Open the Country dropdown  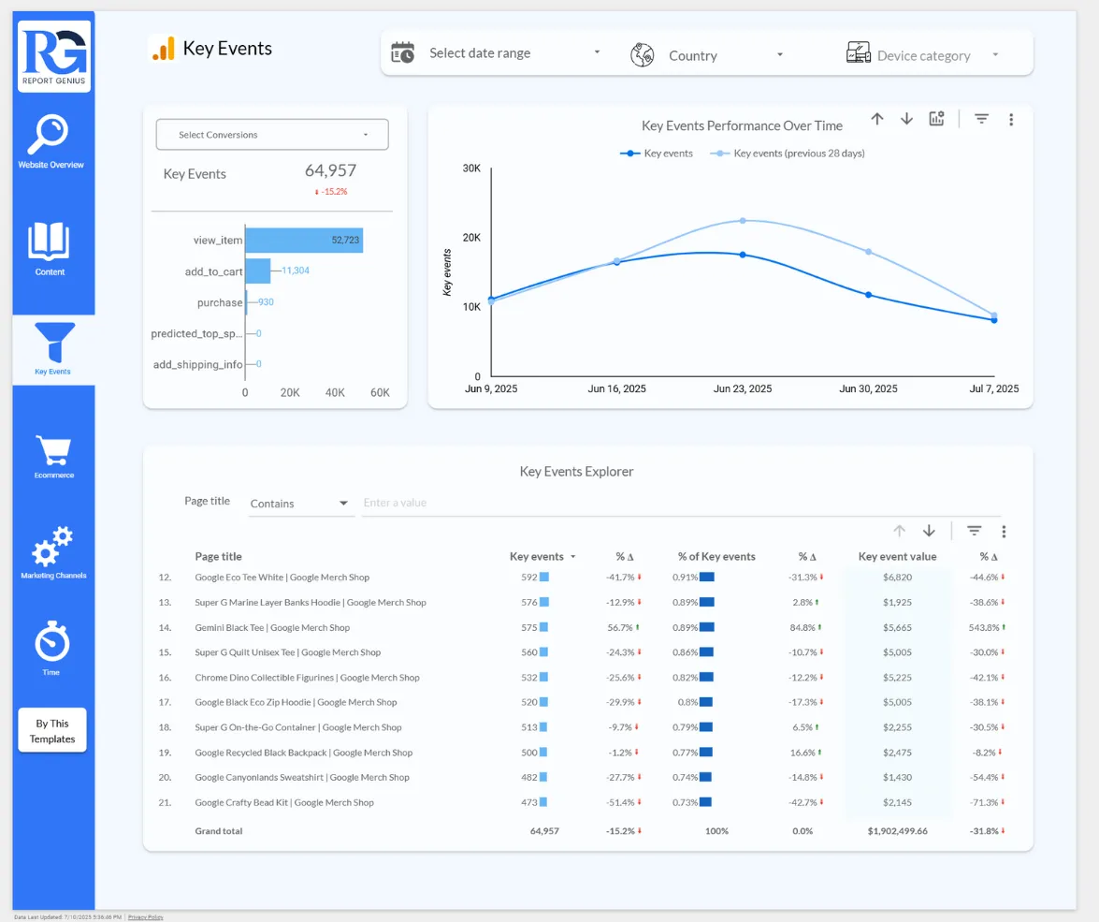click(726, 54)
